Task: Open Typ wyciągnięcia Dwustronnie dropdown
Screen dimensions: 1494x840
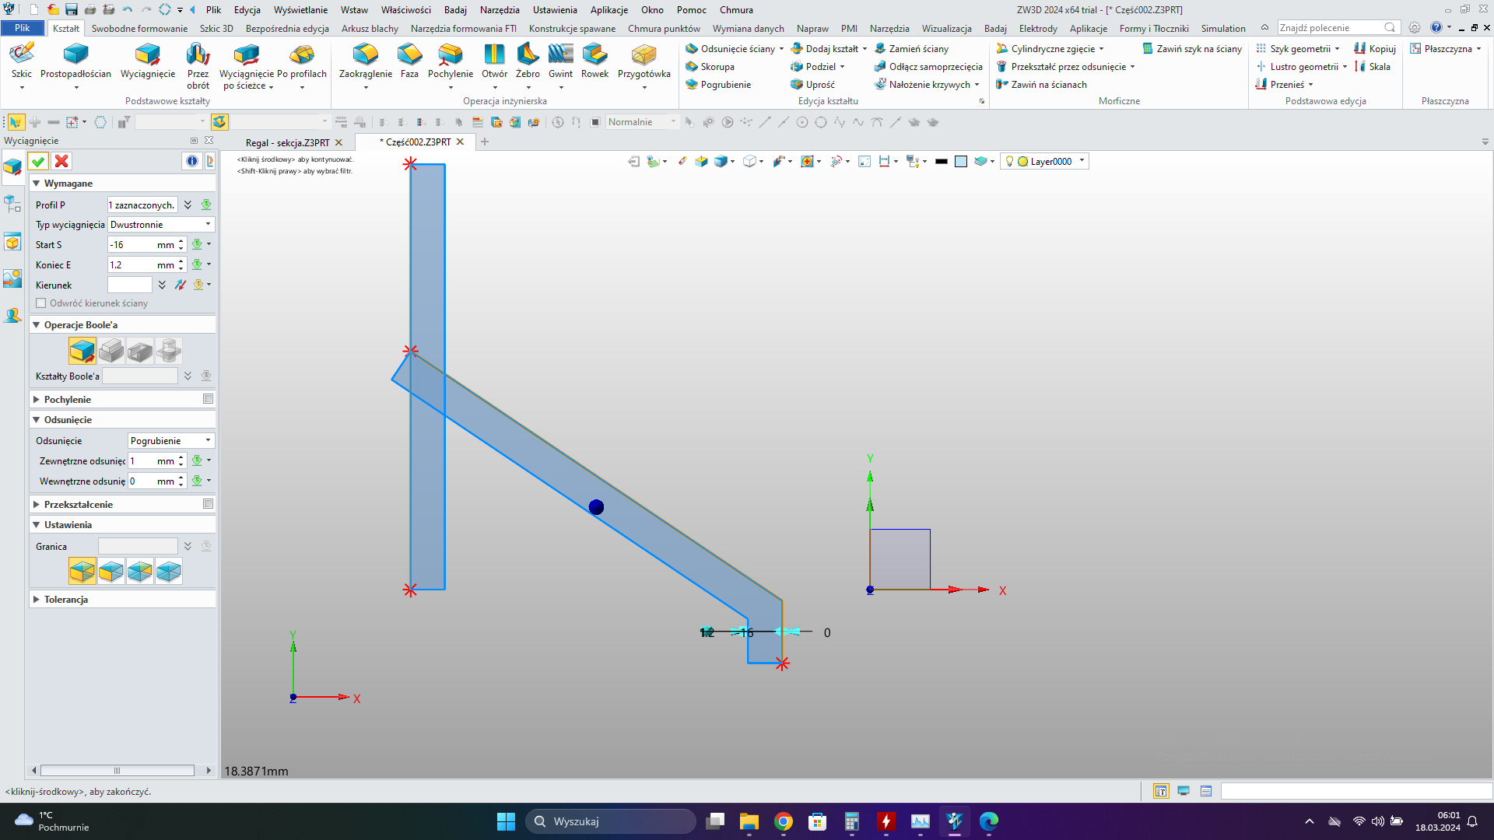Action: click(160, 225)
